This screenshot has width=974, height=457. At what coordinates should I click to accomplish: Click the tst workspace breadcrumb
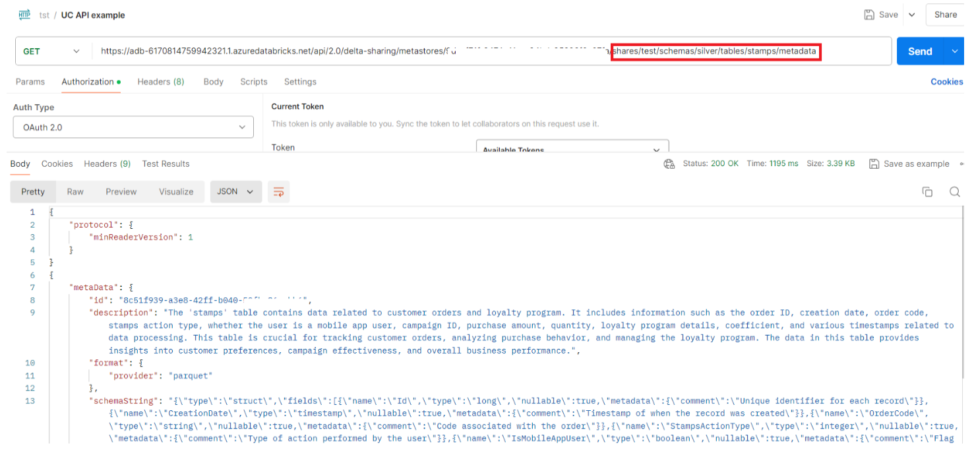44,15
